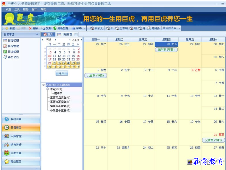Image resolution: width=226 pixels, height=170 pixels.
Task: Select the 日常事务 navigation pane button
Action: click(21, 128)
